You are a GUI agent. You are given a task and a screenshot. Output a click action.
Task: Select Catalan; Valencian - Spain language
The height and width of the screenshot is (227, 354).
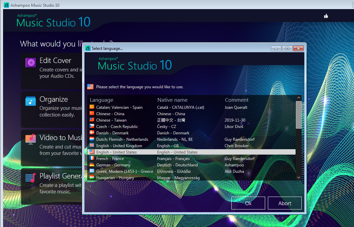coord(192,107)
